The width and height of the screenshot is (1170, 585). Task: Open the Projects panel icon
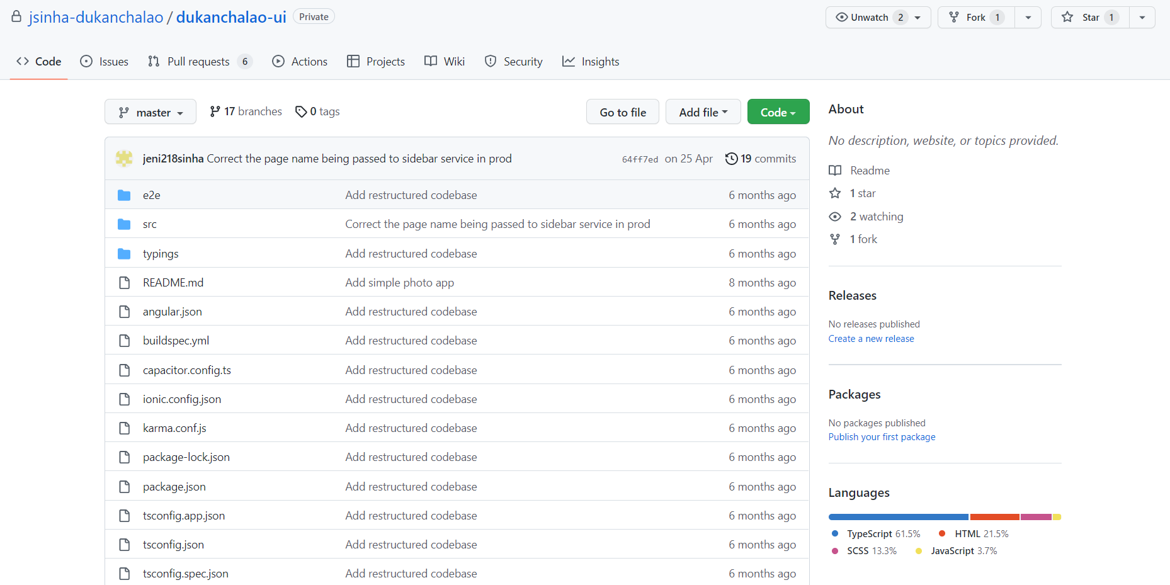pos(355,61)
